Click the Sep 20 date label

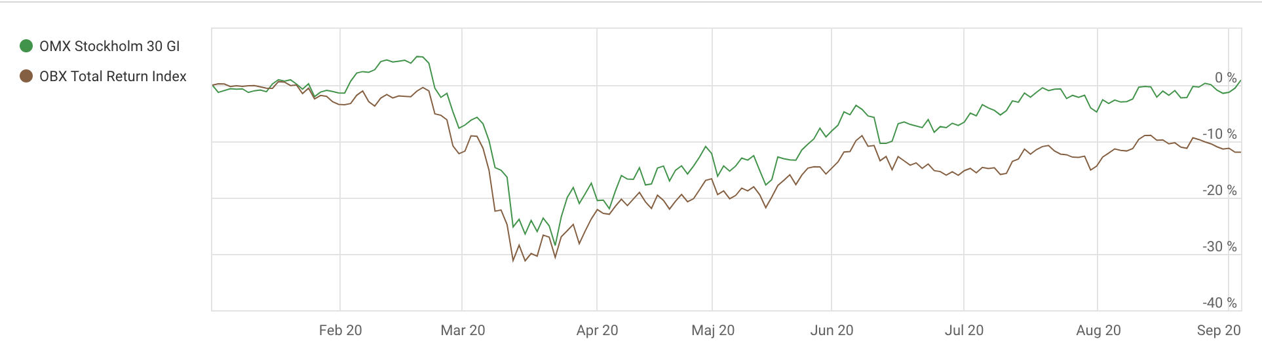(x=1219, y=331)
